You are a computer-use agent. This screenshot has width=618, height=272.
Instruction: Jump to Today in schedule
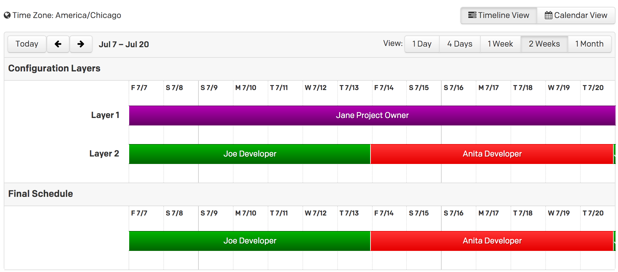coord(27,44)
